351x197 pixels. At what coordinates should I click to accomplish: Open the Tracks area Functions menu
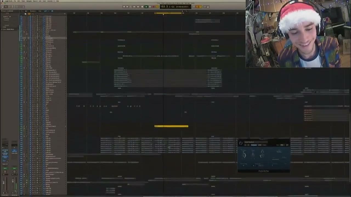click(x=33, y=11)
